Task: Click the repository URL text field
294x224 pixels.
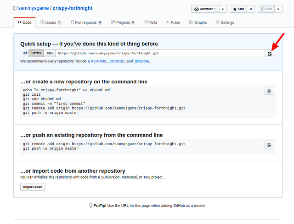Action: coord(160,53)
